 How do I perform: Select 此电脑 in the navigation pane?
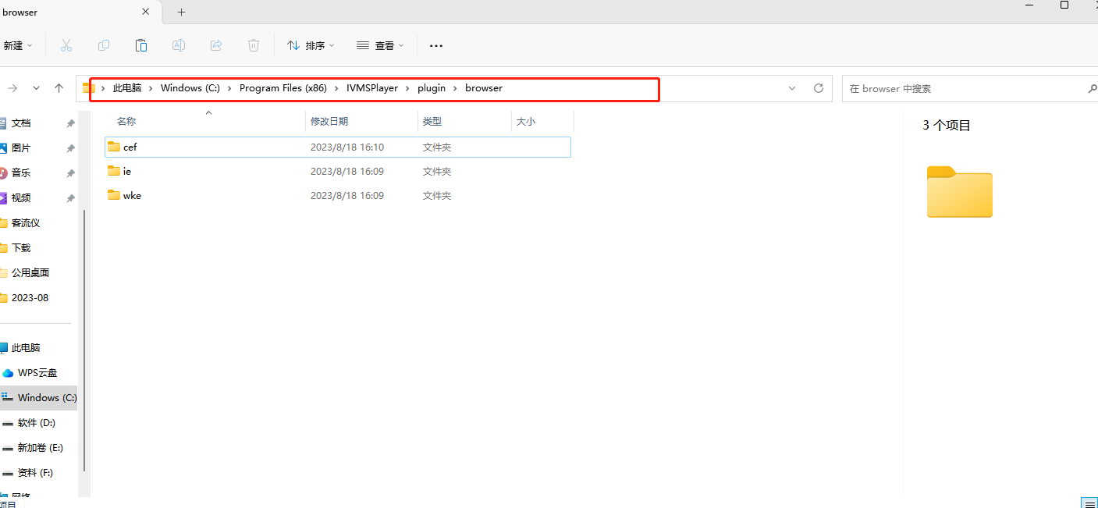pyautogui.click(x=26, y=348)
